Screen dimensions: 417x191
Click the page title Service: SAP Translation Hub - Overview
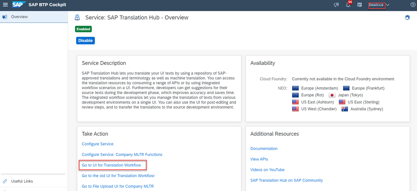click(x=137, y=17)
